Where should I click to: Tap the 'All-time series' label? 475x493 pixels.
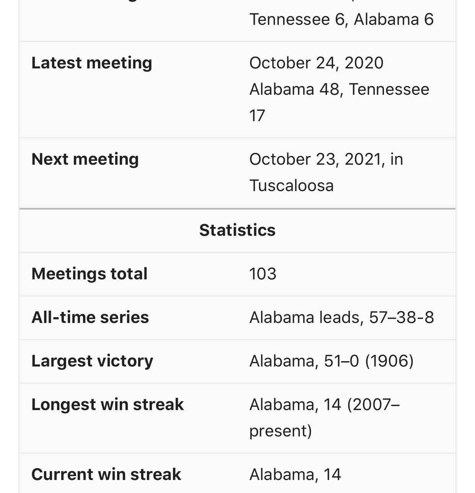coord(90,317)
